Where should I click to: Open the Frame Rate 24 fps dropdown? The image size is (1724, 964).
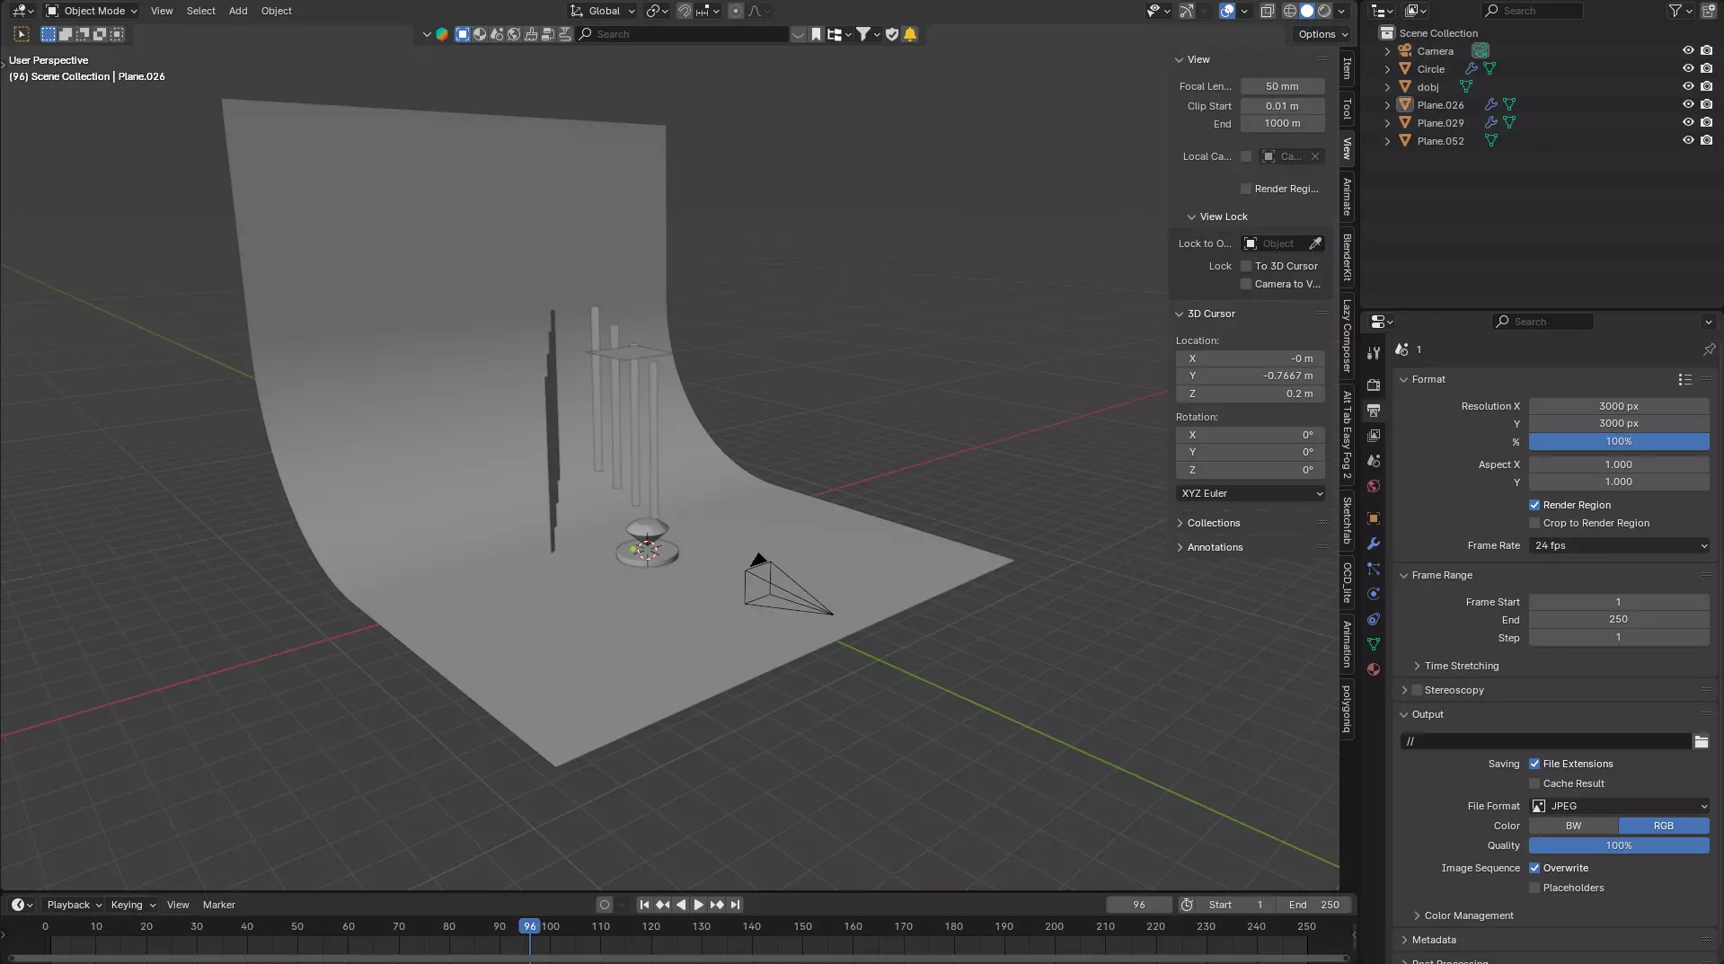point(1619,545)
